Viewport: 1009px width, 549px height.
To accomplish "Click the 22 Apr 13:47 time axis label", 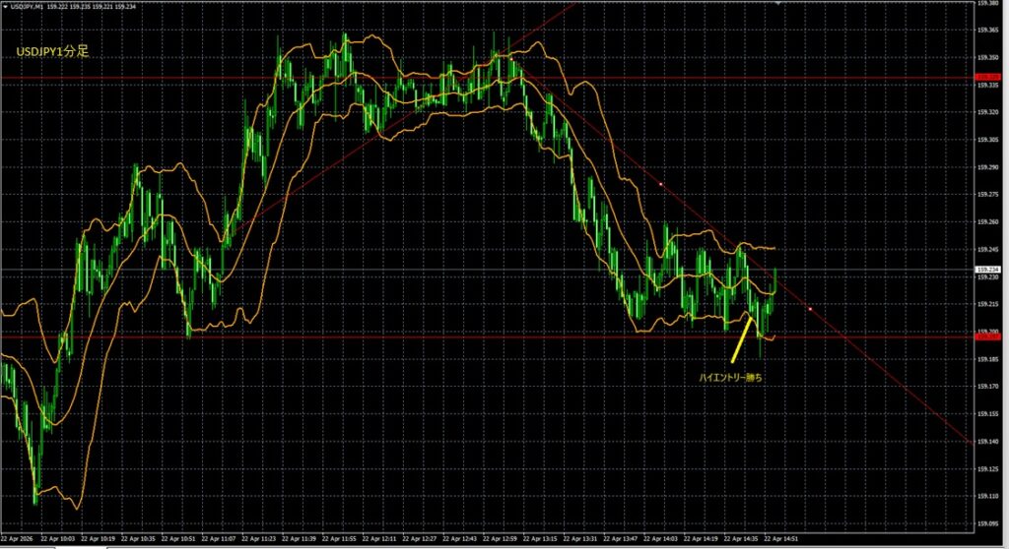I will click(x=621, y=539).
